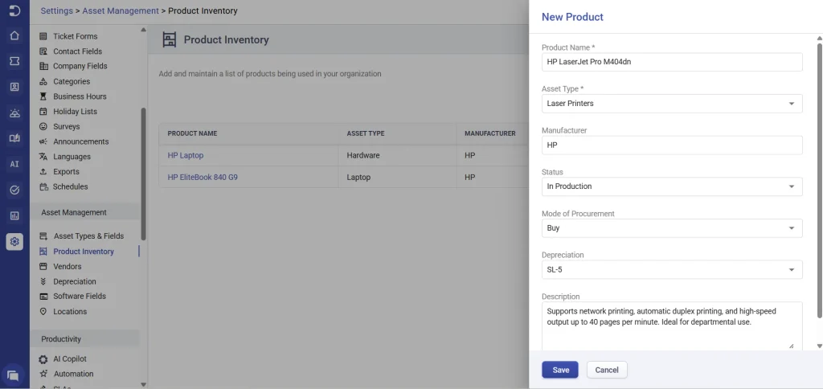The width and height of the screenshot is (823, 389).
Task: Click the Languages translate icon
Action: 43,157
